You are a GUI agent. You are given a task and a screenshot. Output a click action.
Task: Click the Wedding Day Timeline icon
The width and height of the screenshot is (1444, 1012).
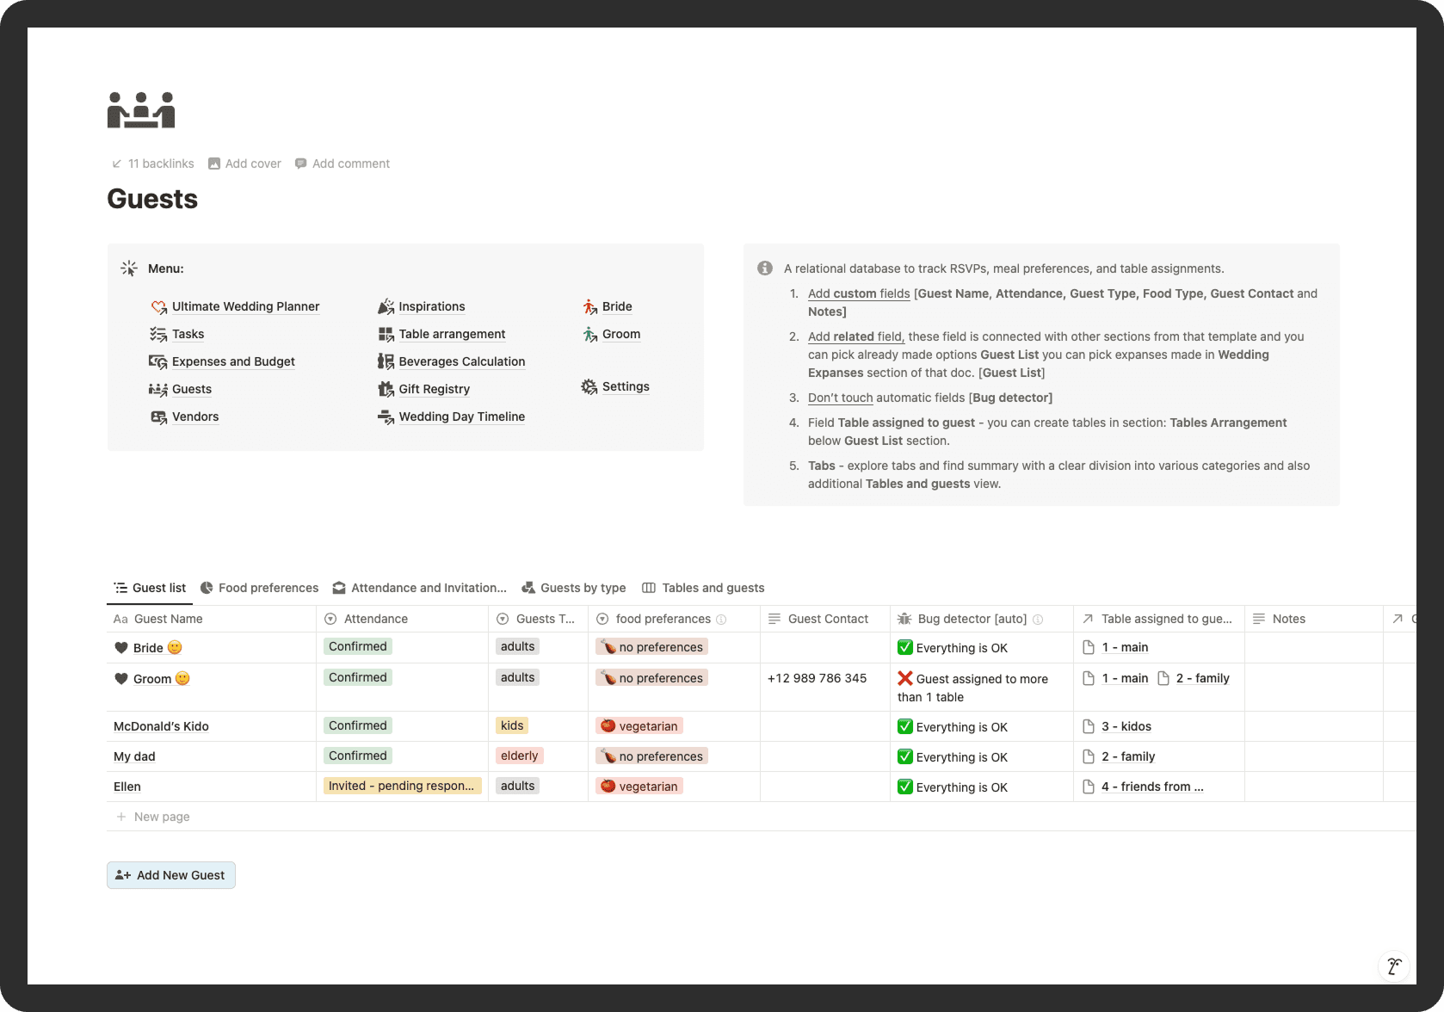386,417
